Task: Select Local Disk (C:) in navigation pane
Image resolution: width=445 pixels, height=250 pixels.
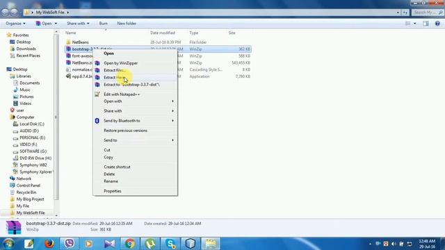Action: (x=32, y=124)
